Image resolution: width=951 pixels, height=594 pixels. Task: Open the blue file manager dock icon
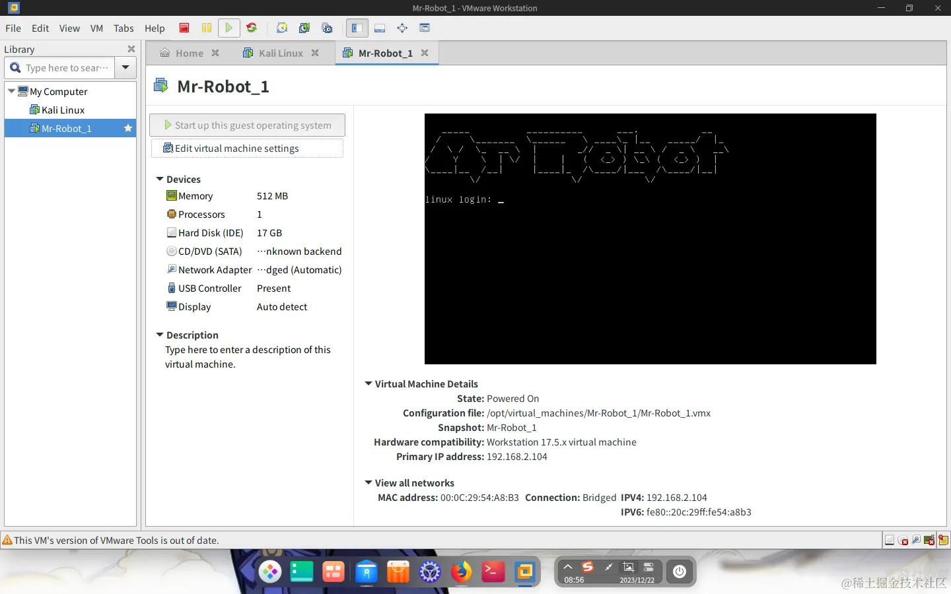coord(366,572)
